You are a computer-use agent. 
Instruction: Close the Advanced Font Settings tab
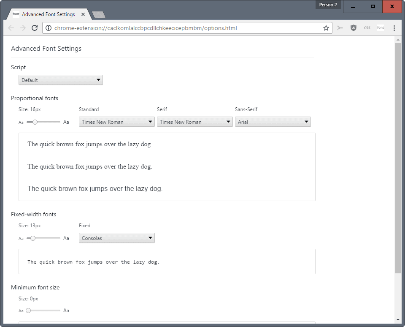(x=83, y=14)
